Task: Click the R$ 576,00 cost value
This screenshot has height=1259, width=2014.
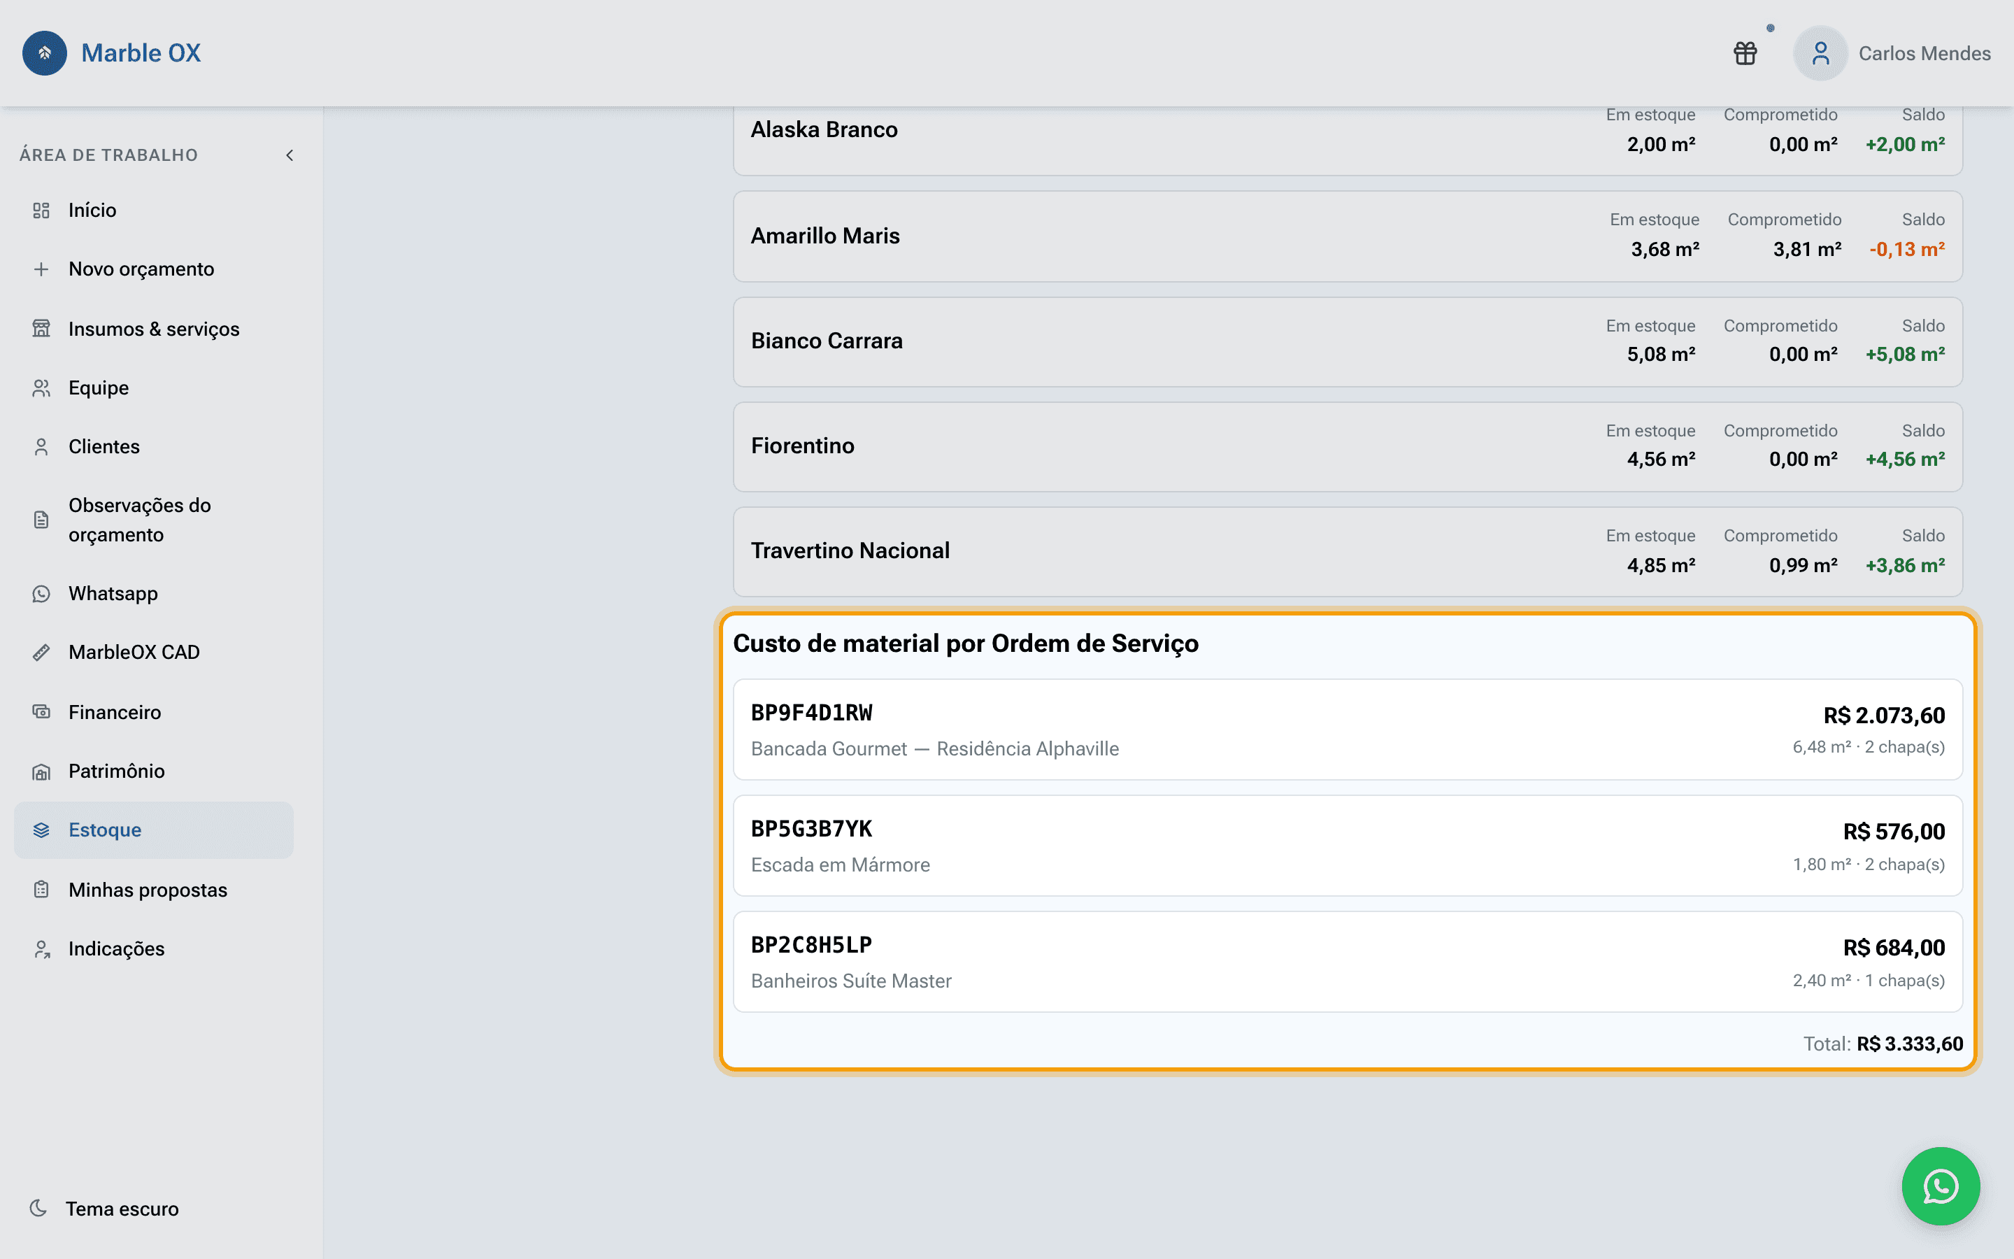Action: [1894, 832]
